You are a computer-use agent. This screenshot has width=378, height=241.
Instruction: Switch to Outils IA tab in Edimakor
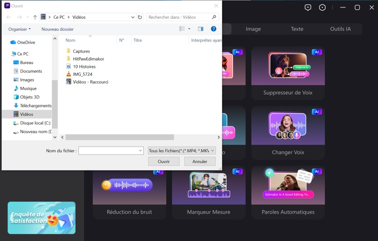pyautogui.click(x=340, y=29)
